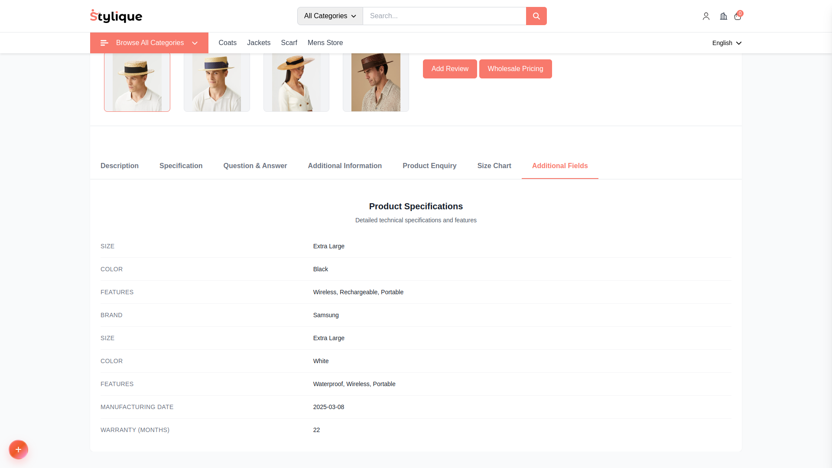Select thumbnail of woman in wide-brim hat

pos(296,82)
